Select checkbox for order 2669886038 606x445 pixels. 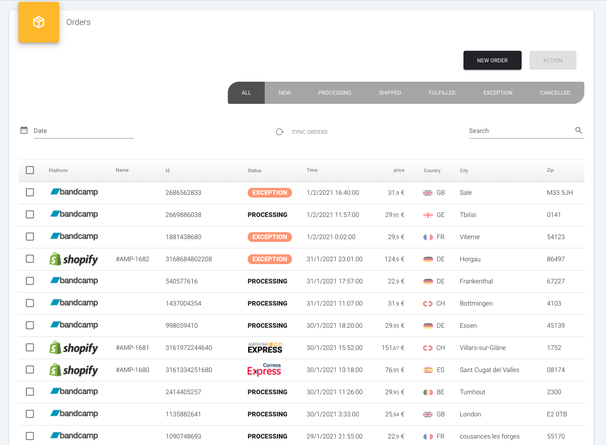[30, 215]
